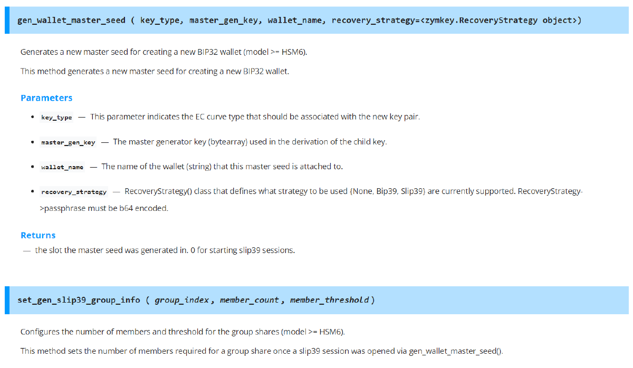
Task: Click the description of the EC curve type
Action: tap(255, 117)
